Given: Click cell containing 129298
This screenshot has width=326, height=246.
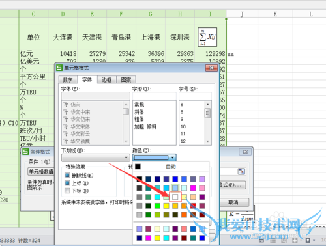Looking at the screenshot, I should (211, 53).
